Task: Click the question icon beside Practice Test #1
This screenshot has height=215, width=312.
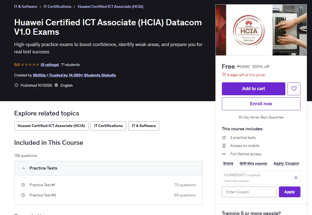Action: pos(23,185)
